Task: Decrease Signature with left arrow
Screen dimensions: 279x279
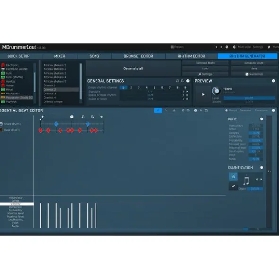Action: 183,92
